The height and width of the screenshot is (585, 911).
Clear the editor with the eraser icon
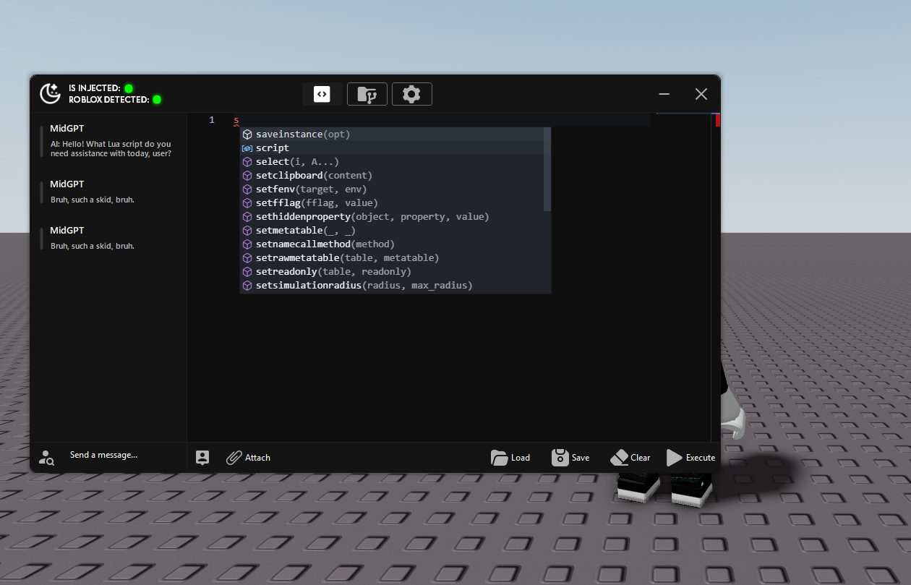click(619, 458)
